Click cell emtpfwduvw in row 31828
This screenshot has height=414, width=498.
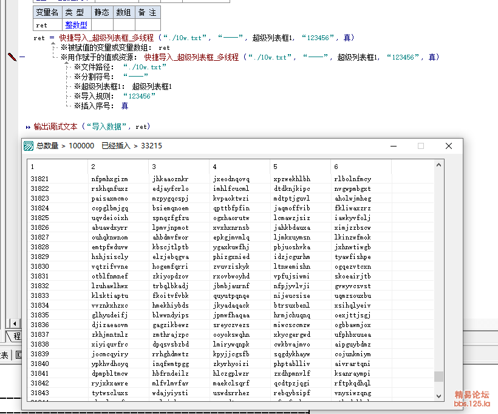pos(109,247)
